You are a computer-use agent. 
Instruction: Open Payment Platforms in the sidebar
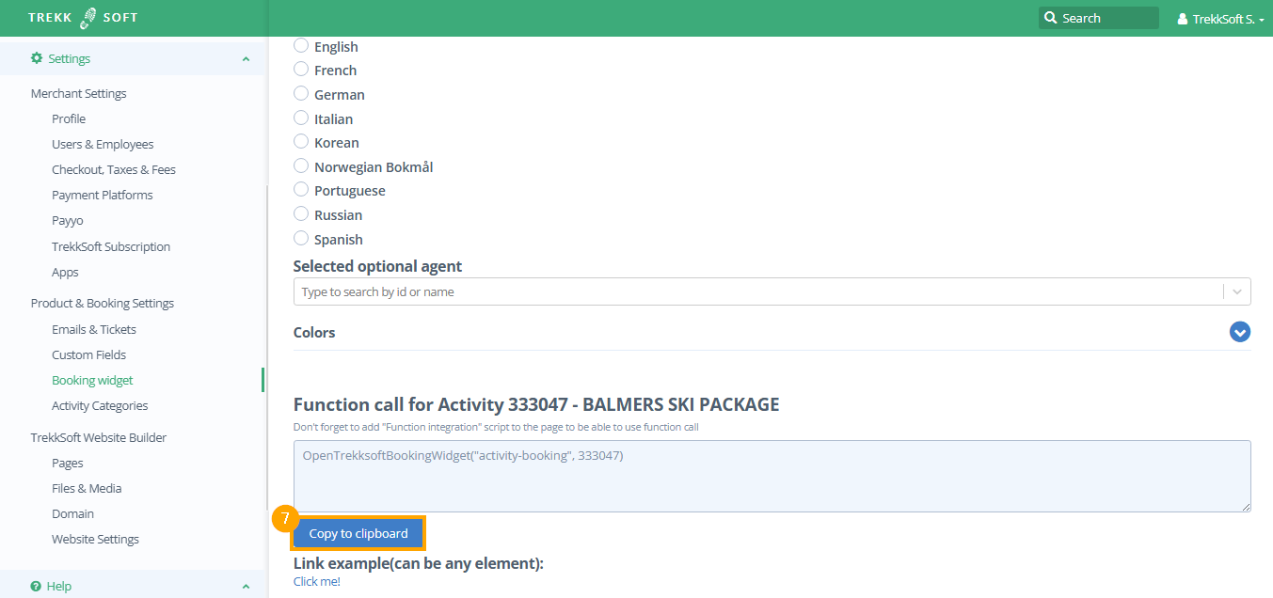102,195
